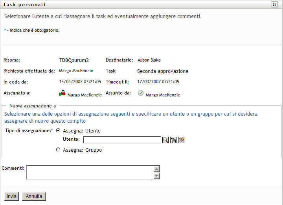Screen dimensions: 283x205
Task: Click the green checkmark claimed-by icon
Action: (141, 93)
